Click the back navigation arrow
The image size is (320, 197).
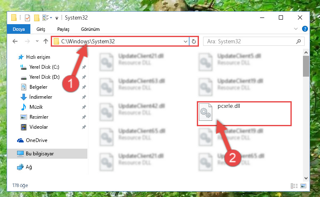point(15,42)
